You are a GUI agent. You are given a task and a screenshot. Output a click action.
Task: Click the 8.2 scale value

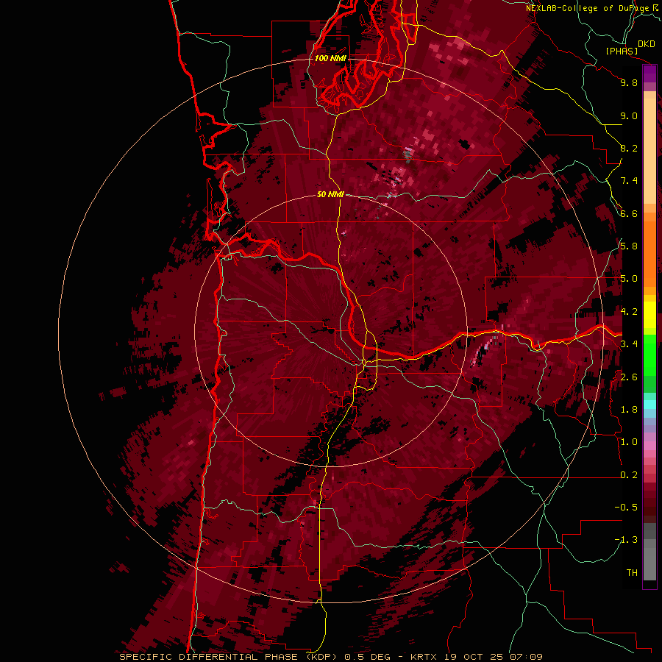click(x=629, y=148)
